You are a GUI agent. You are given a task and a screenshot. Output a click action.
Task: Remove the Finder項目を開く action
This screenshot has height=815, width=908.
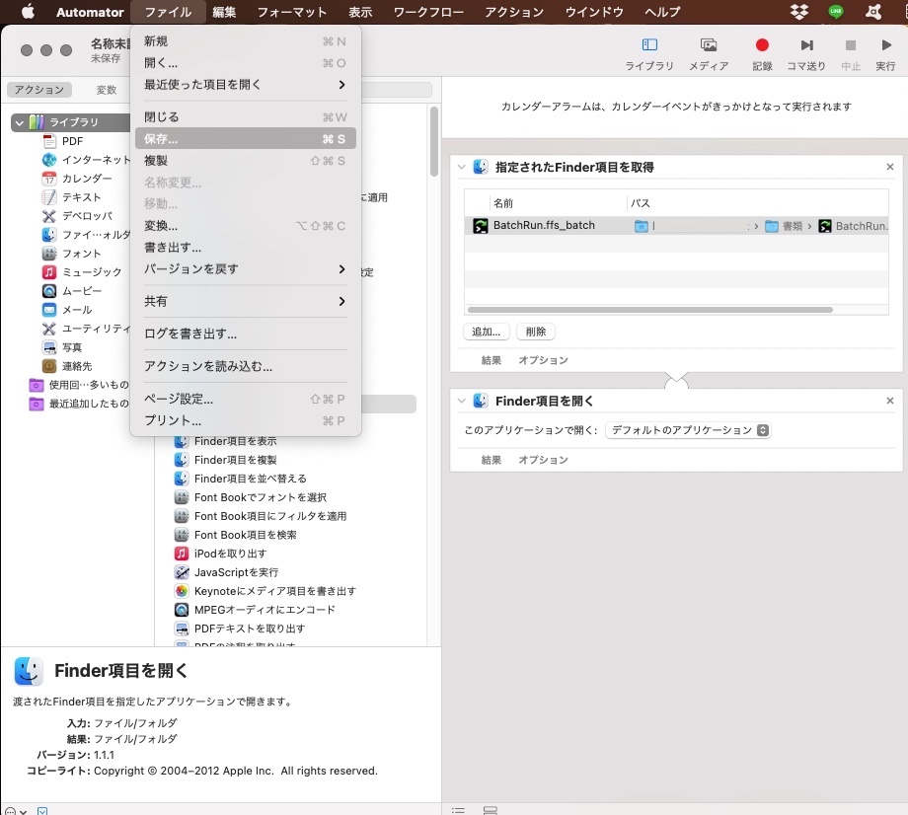point(890,401)
